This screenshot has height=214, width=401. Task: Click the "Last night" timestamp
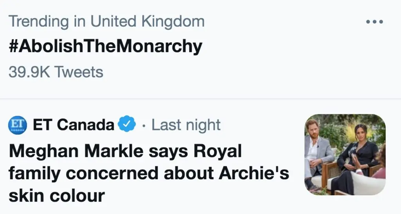coord(186,125)
